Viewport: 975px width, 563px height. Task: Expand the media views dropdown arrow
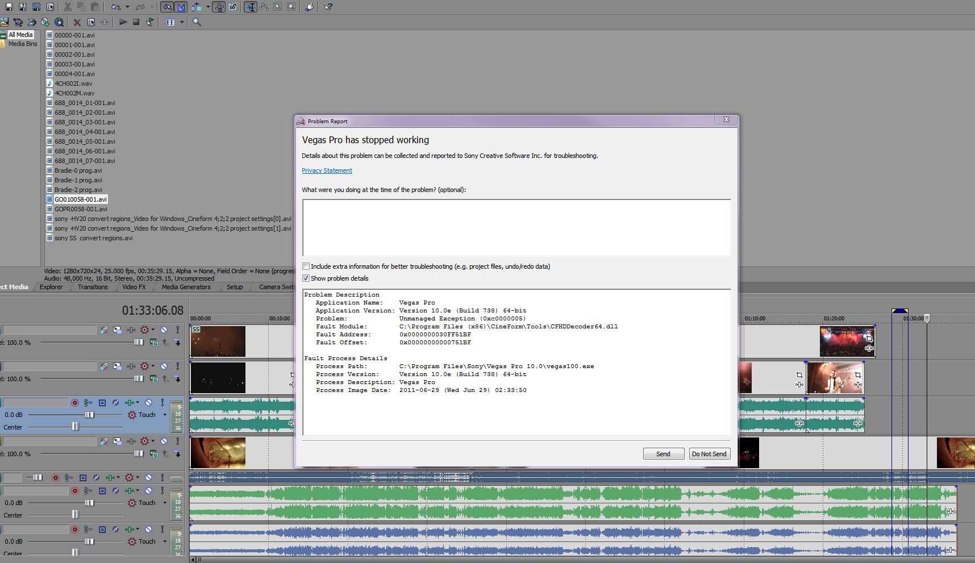[x=182, y=22]
